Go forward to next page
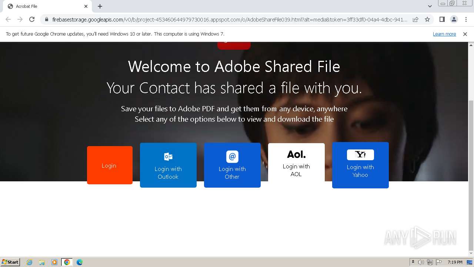 20,19
